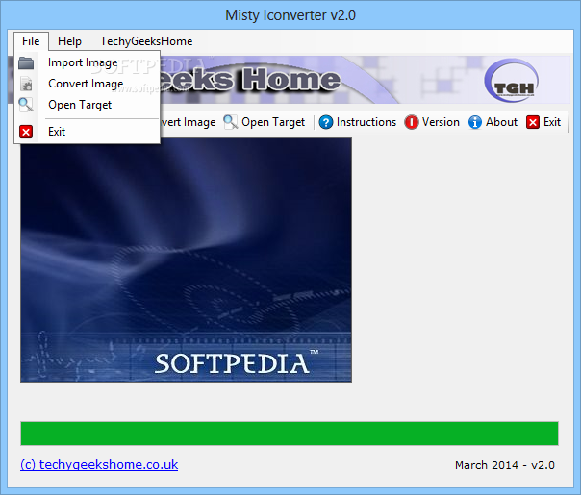This screenshot has height=495, width=581.
Task: Click the green progress bar
Action: [290, 433]
